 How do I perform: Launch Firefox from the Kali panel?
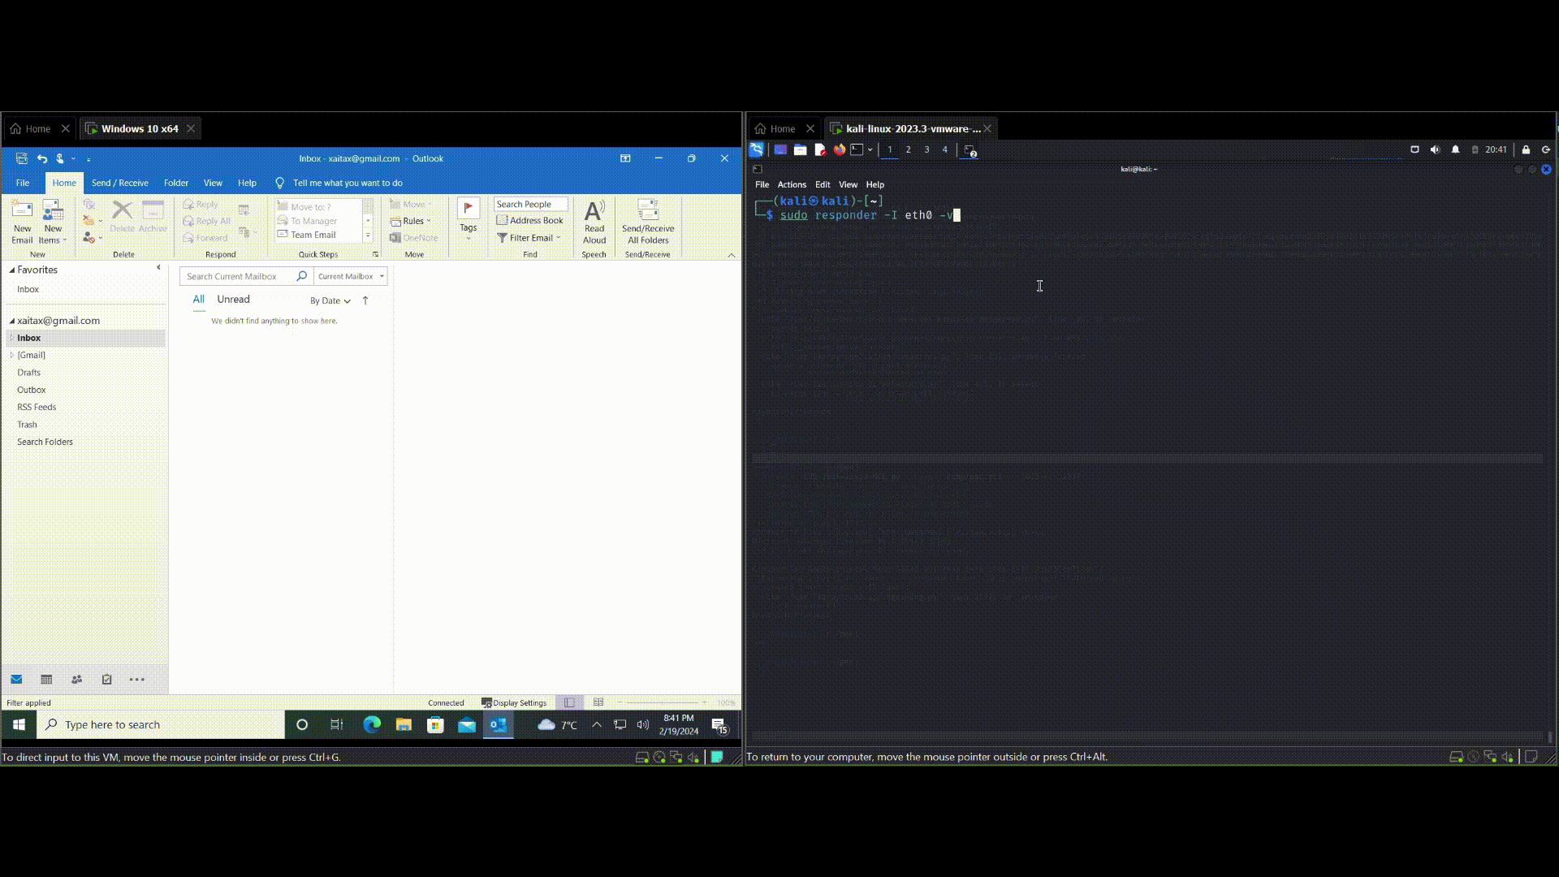coord(839,149)
